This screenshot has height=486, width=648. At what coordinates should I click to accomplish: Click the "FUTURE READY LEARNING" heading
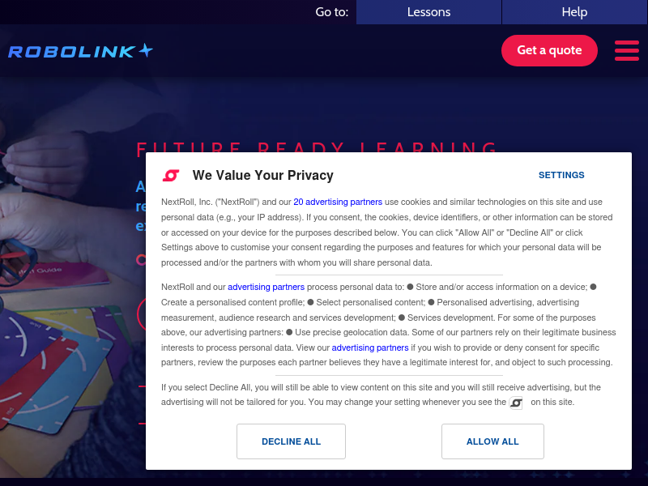(x=317, y=148)
